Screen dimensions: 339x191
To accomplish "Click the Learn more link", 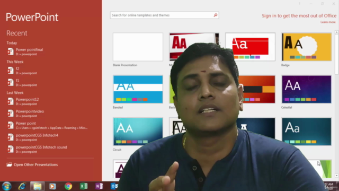I will (x=328, y=22).
